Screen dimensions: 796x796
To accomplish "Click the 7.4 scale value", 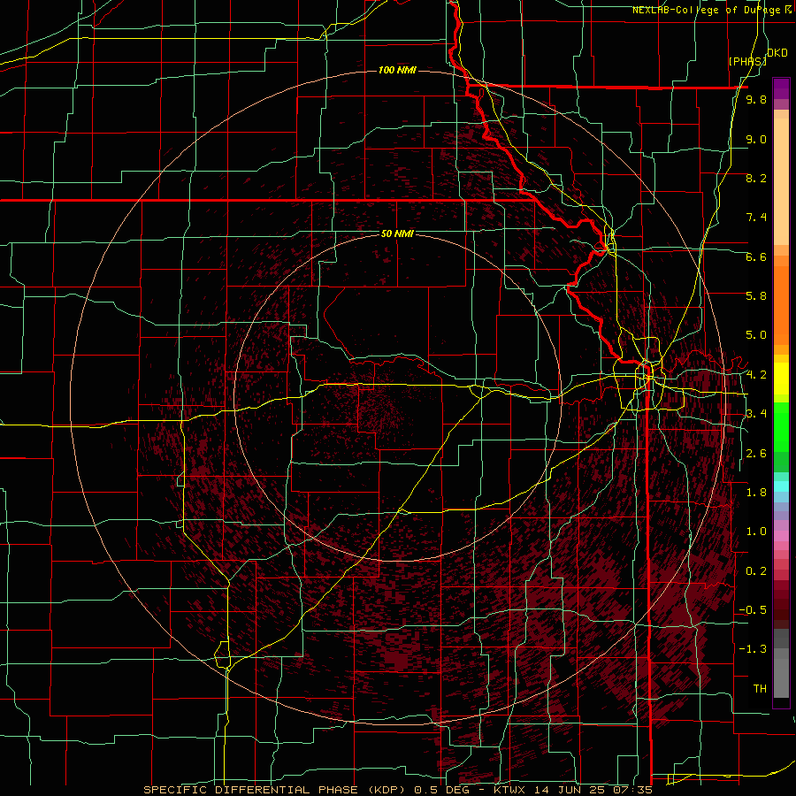I will point(756,218).
